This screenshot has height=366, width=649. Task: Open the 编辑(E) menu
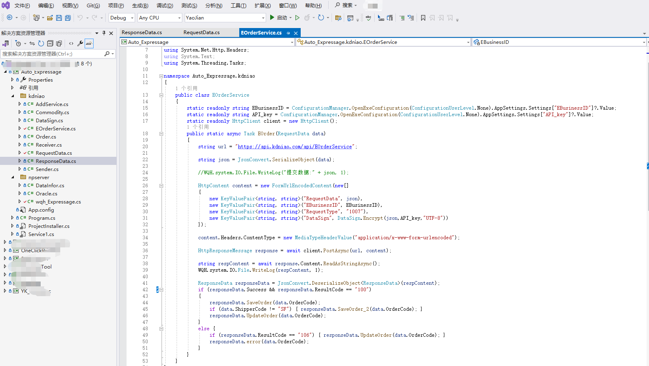(x=46, y=6)
